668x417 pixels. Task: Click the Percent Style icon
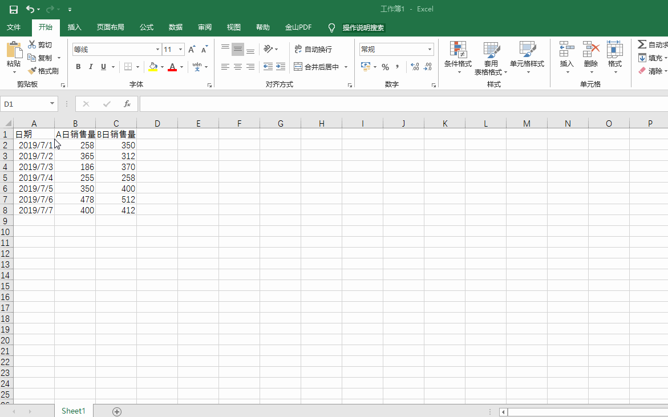pyautogui.click(x=385, y=67)
